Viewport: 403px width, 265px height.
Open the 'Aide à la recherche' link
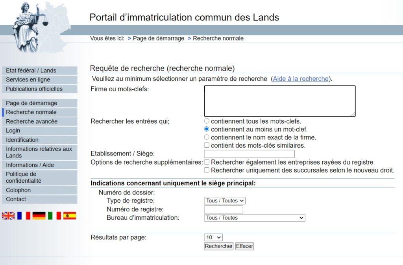click(301, 79)
